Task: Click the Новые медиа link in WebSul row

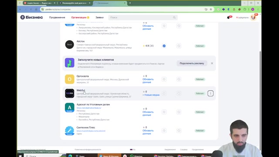Action: click(151, 95)
